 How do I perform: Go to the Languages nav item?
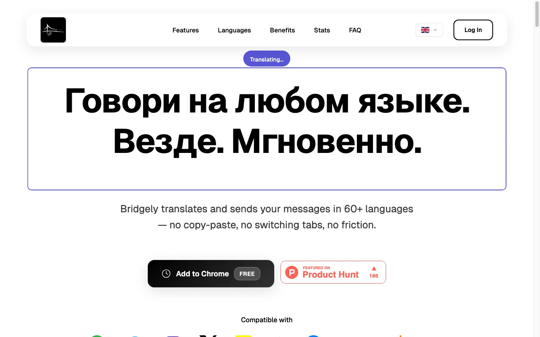coord(234,30)
